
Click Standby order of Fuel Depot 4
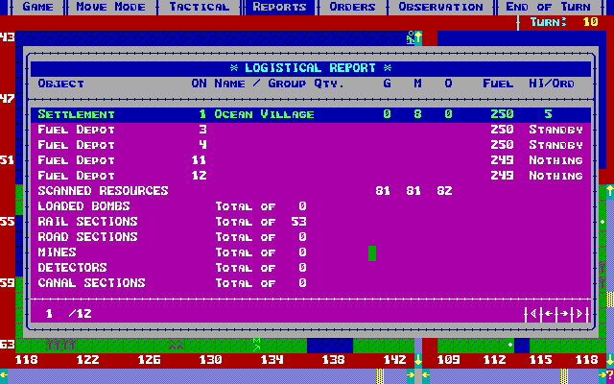pyautogui.click(x=555, y=145)
